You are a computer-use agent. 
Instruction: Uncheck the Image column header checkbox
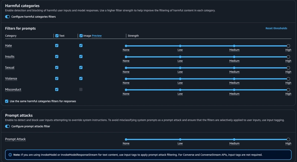click(81, 36)
